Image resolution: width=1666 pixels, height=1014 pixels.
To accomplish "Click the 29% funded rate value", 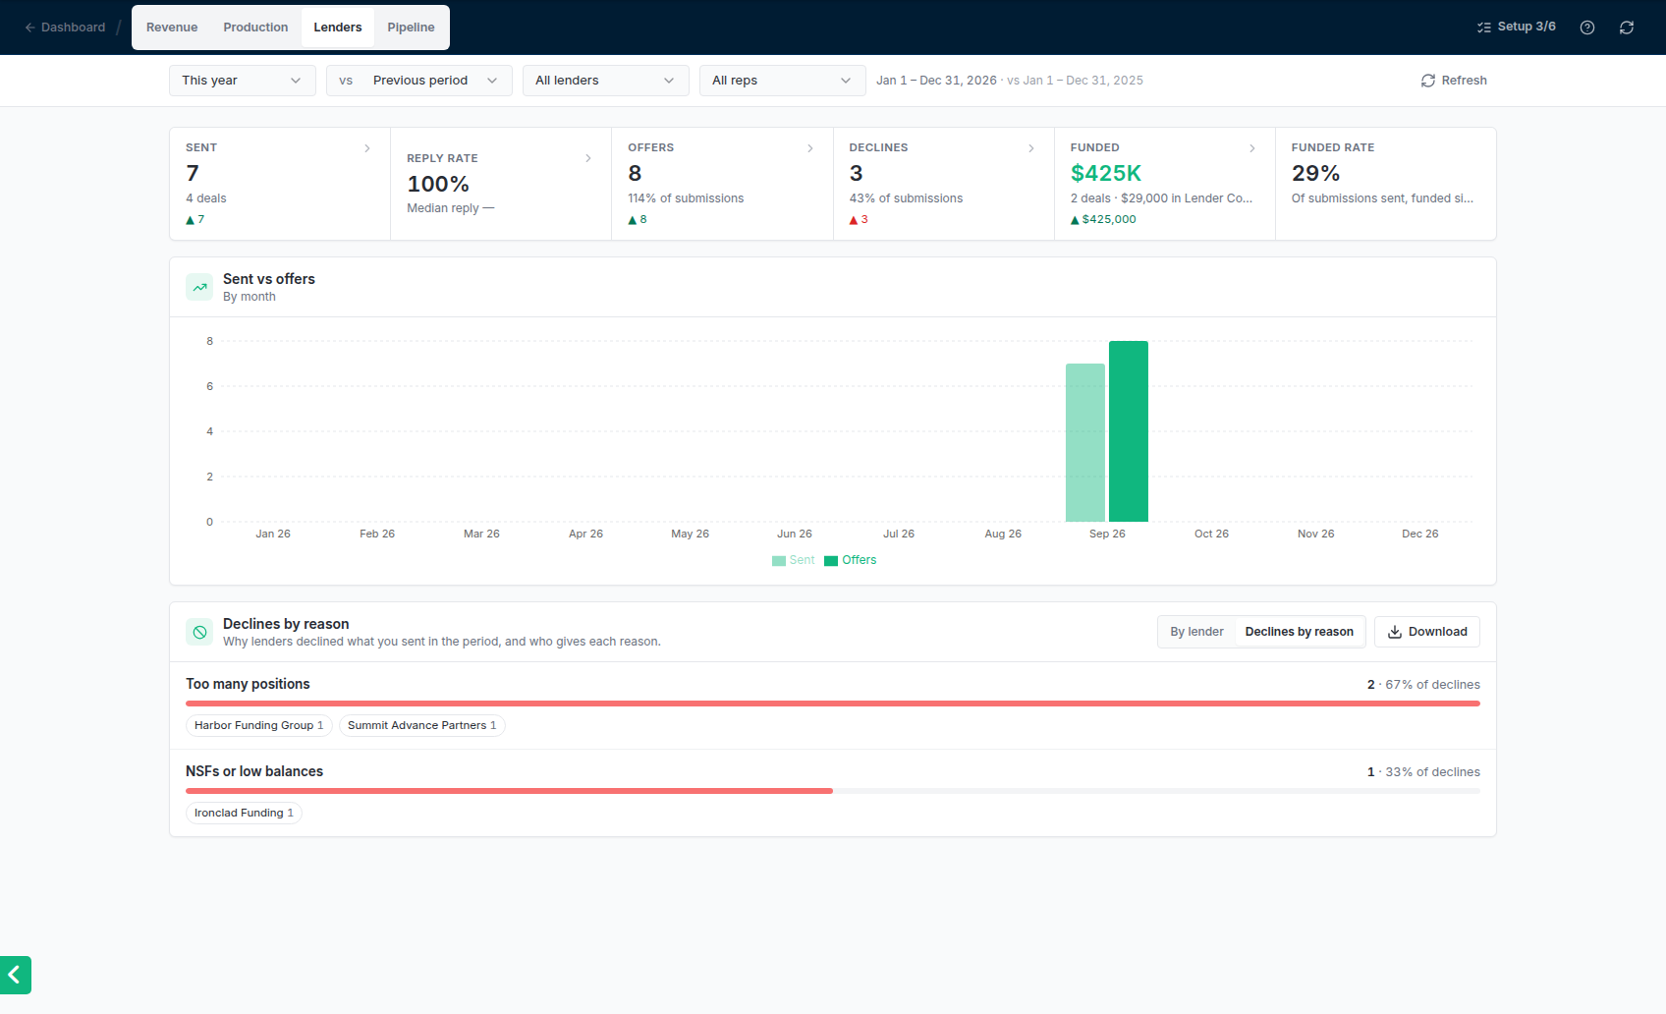I will (1315, 173).
